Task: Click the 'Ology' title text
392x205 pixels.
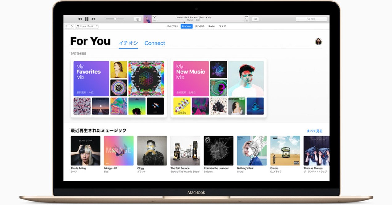Action: (x=141, y=168)
